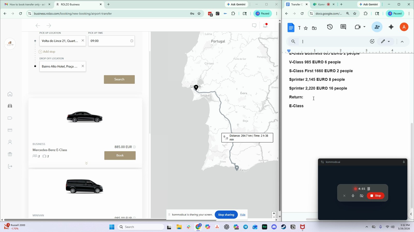Click Stop sharing in the sharing bar
This screenshot has width=414, height=232.
(226, 215)
